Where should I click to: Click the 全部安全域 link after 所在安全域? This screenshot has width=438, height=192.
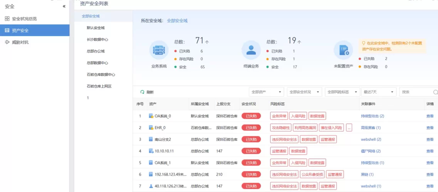pos(177,21)
